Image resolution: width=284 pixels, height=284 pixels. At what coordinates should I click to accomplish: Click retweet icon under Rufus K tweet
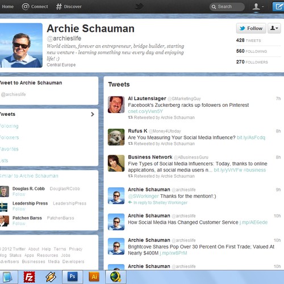click(x=130, y=144)
